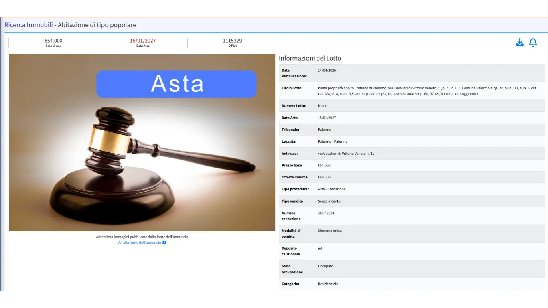Click the 'Piena proprietà app.to' lot description

pos(427,91)
